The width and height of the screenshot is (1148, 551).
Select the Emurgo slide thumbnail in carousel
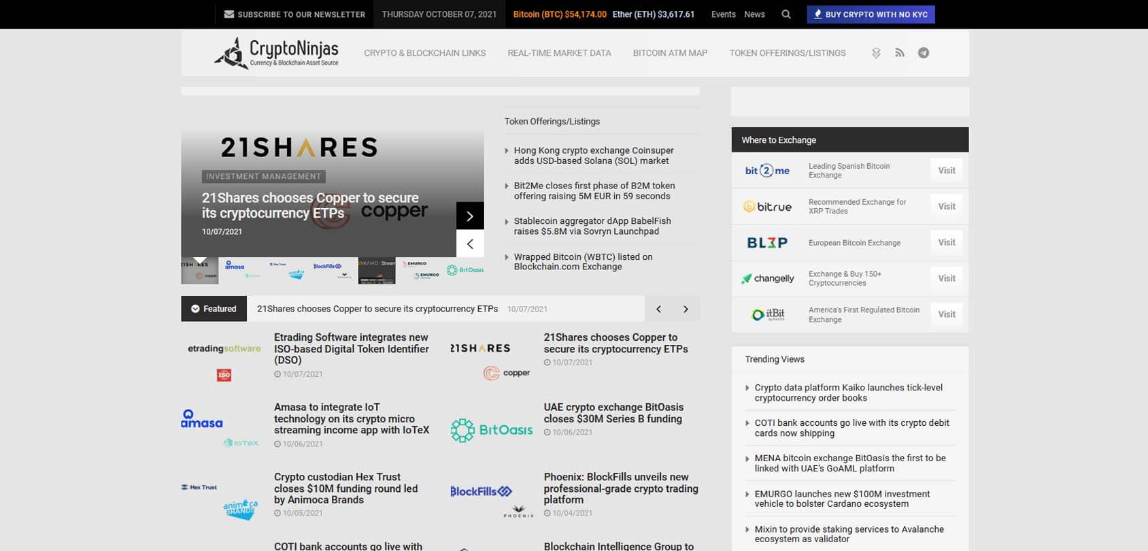pos(420,271)
